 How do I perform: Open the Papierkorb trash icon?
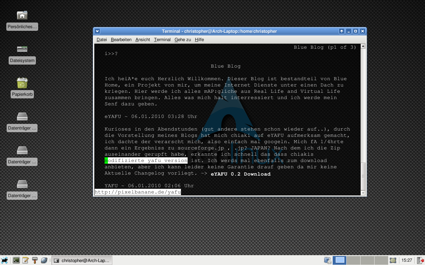tap(22, 83)
